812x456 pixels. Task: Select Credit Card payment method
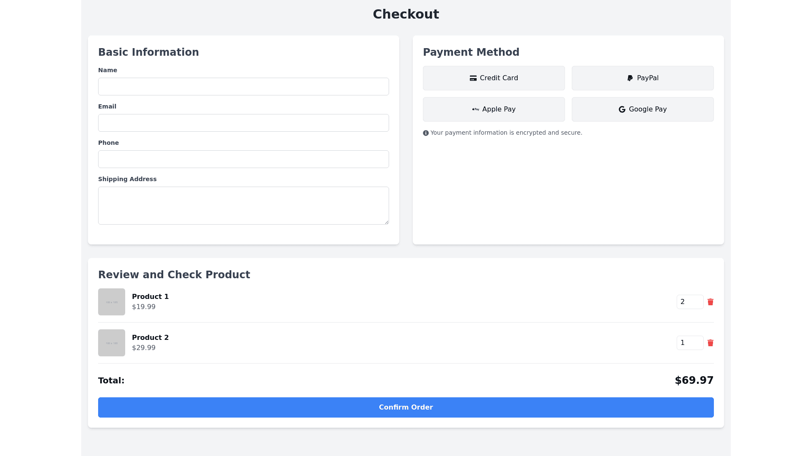point(494,78)
